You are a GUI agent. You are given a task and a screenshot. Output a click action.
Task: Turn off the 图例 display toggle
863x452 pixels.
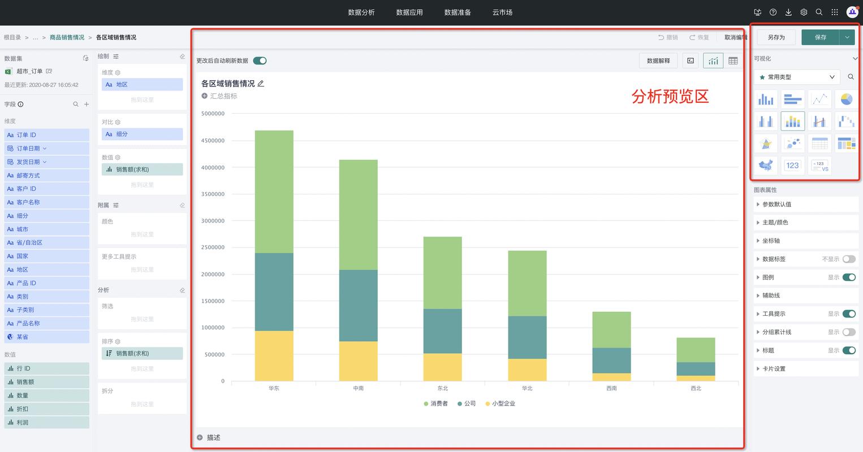coord(849,277)
